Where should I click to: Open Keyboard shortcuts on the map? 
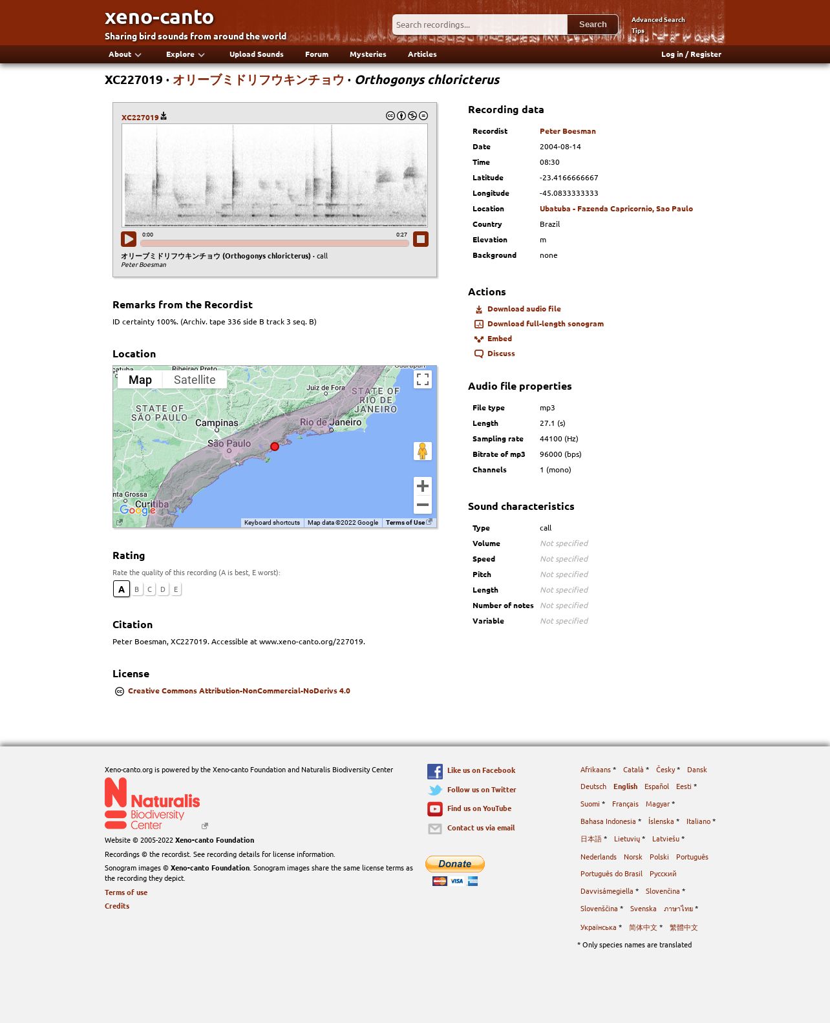272,523
